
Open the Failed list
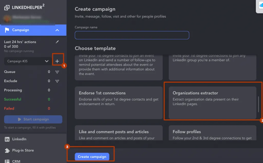point(9,109)
